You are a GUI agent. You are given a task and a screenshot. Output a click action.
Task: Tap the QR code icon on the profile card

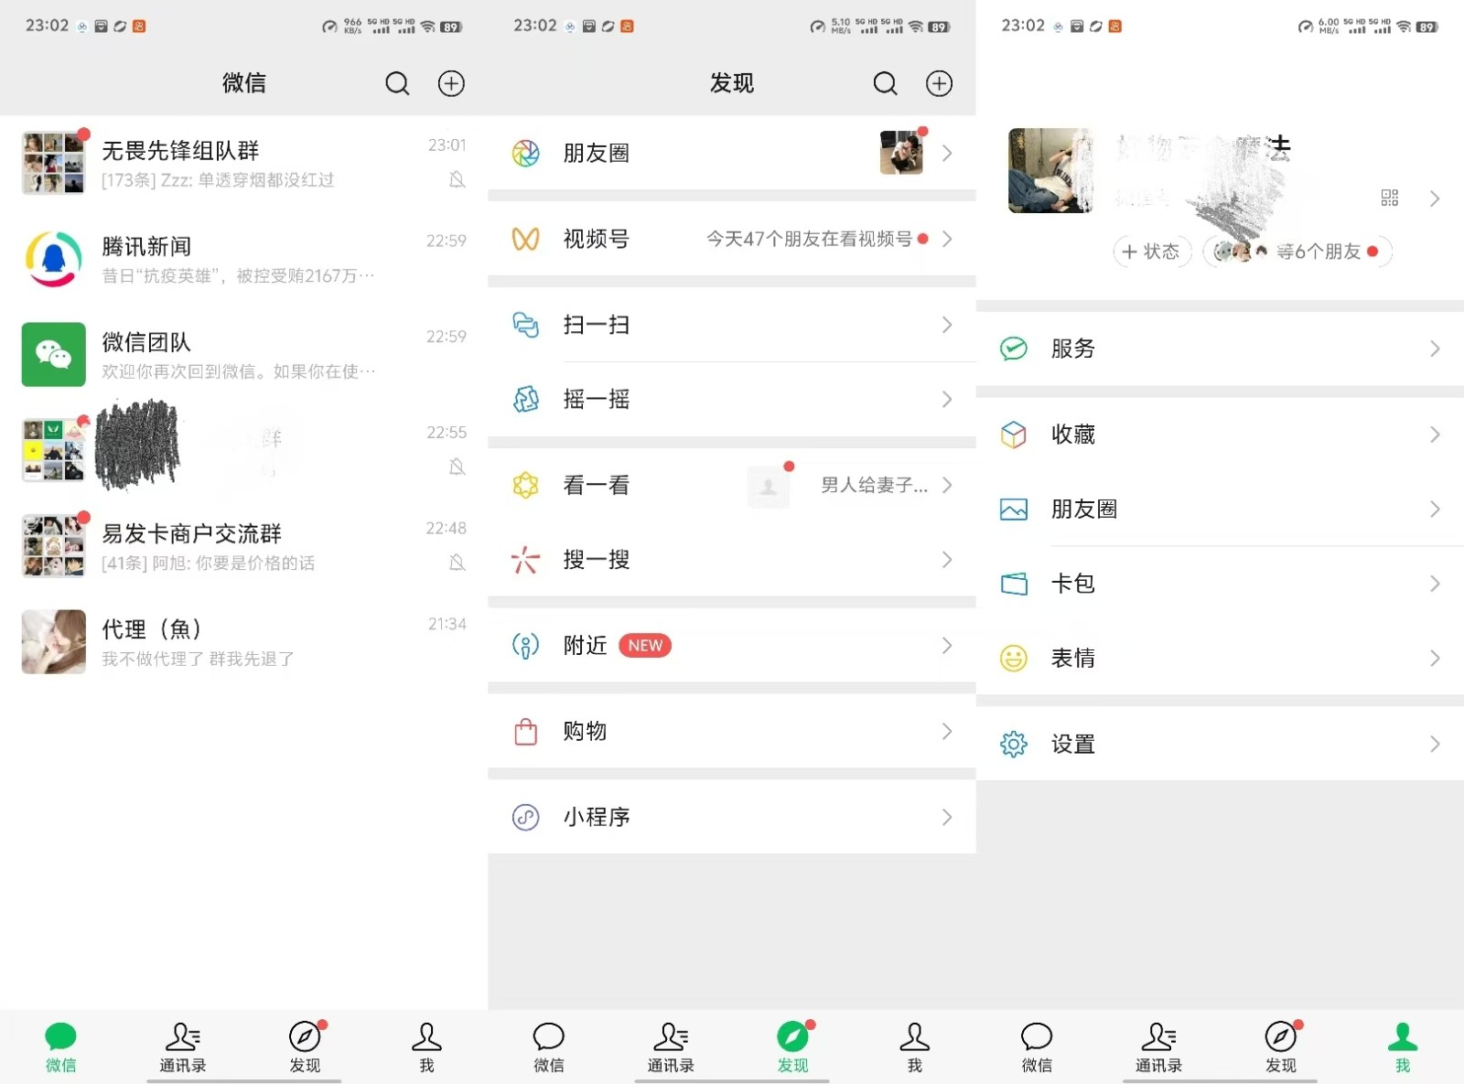click(1389, 198)
